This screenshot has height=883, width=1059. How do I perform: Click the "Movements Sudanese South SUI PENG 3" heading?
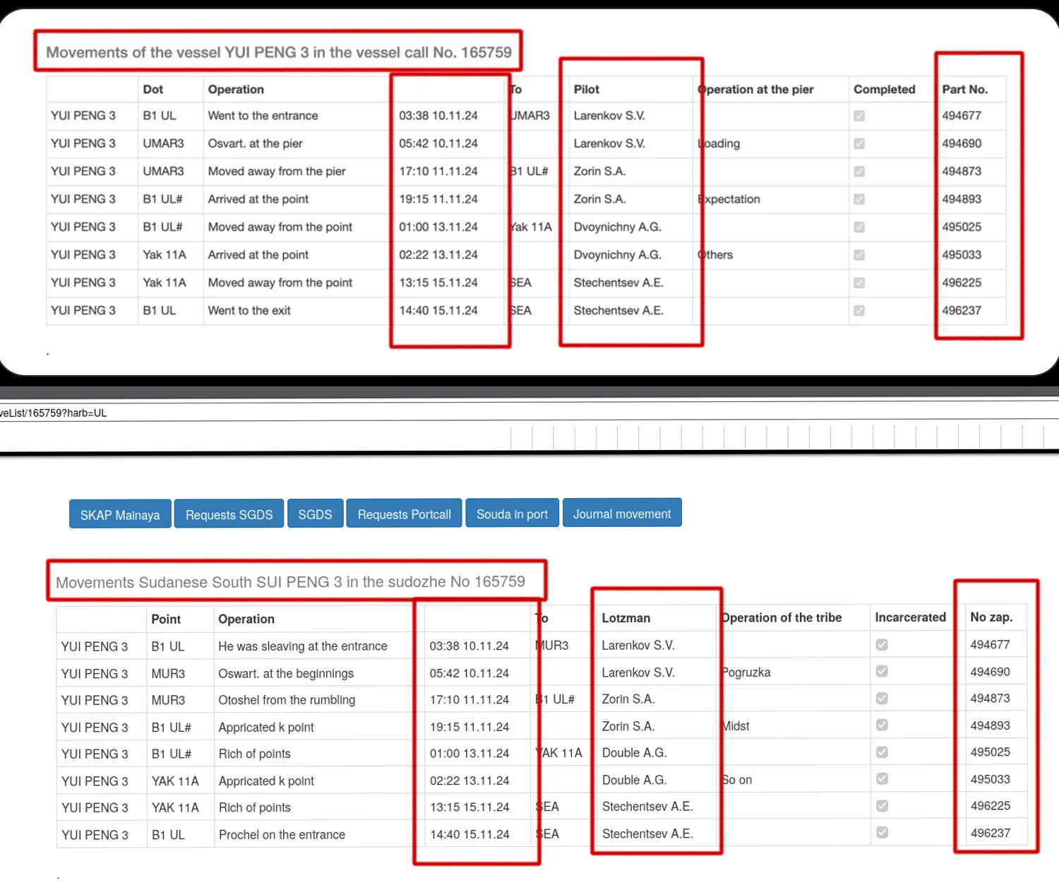coord(290,582)
